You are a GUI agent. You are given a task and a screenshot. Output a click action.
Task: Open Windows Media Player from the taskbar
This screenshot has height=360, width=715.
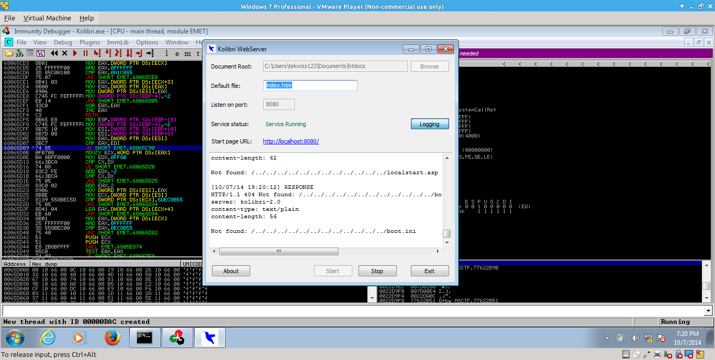[x=79, y=338]
